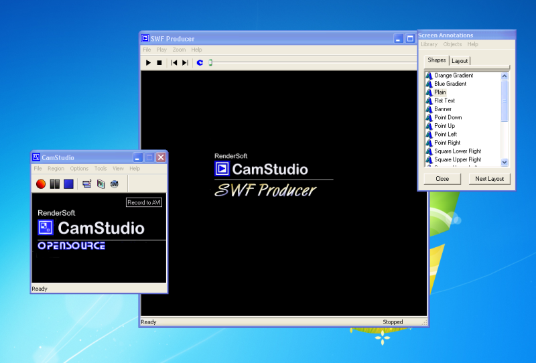The image size is (536, 363).
Task: Select Point Right shape
Action: pos(447,143)
